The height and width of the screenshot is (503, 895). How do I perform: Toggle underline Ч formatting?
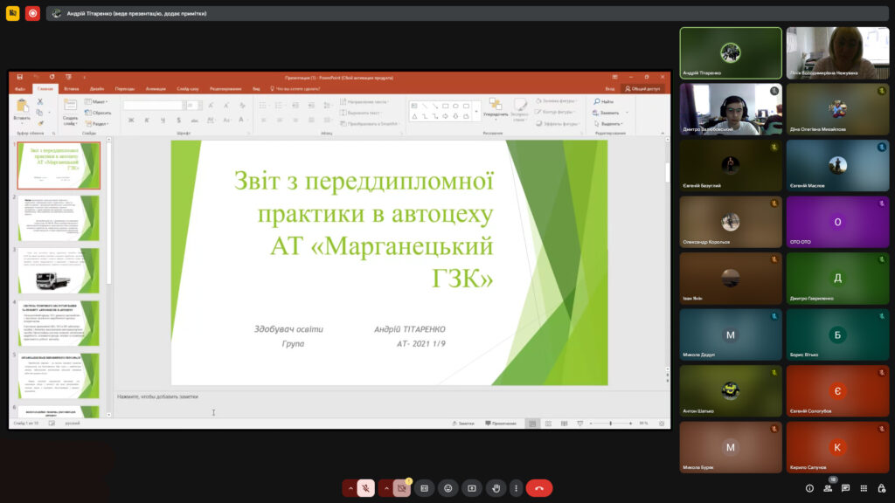click(x=163, y=121)
